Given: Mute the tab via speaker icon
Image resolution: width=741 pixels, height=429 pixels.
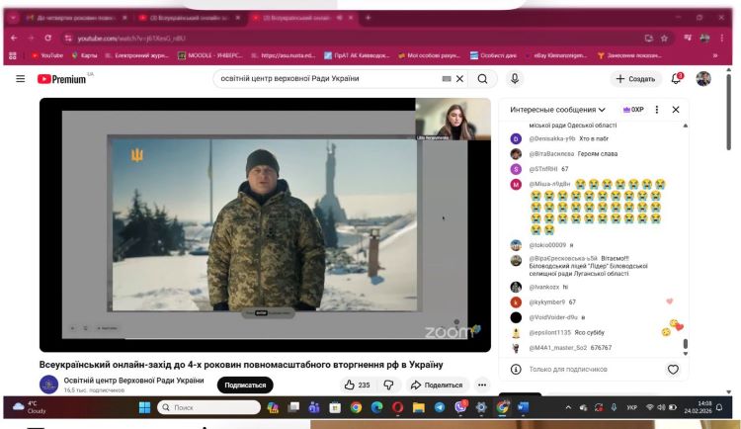Looking at the screenshot, I should point(339,18).
